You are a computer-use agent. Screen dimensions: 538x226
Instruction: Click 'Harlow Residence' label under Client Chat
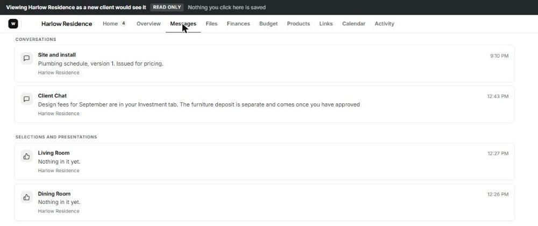tap(58, 114)
